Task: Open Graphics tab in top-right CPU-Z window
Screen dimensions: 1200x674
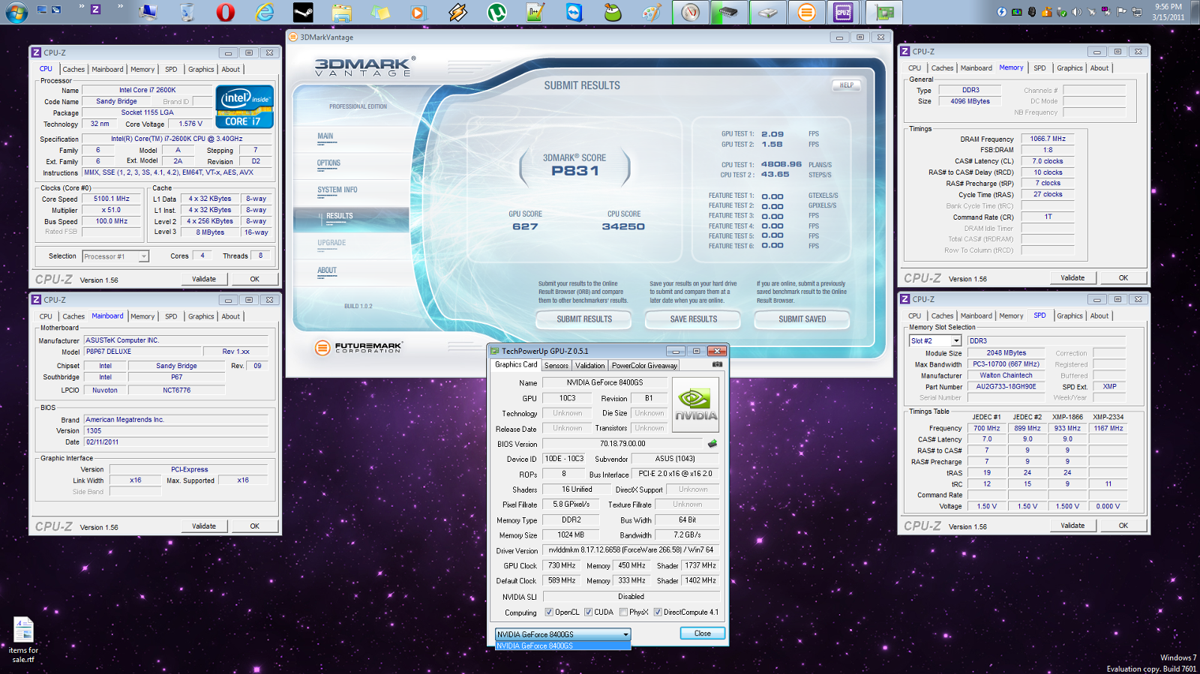Action: click(1069, 68)
